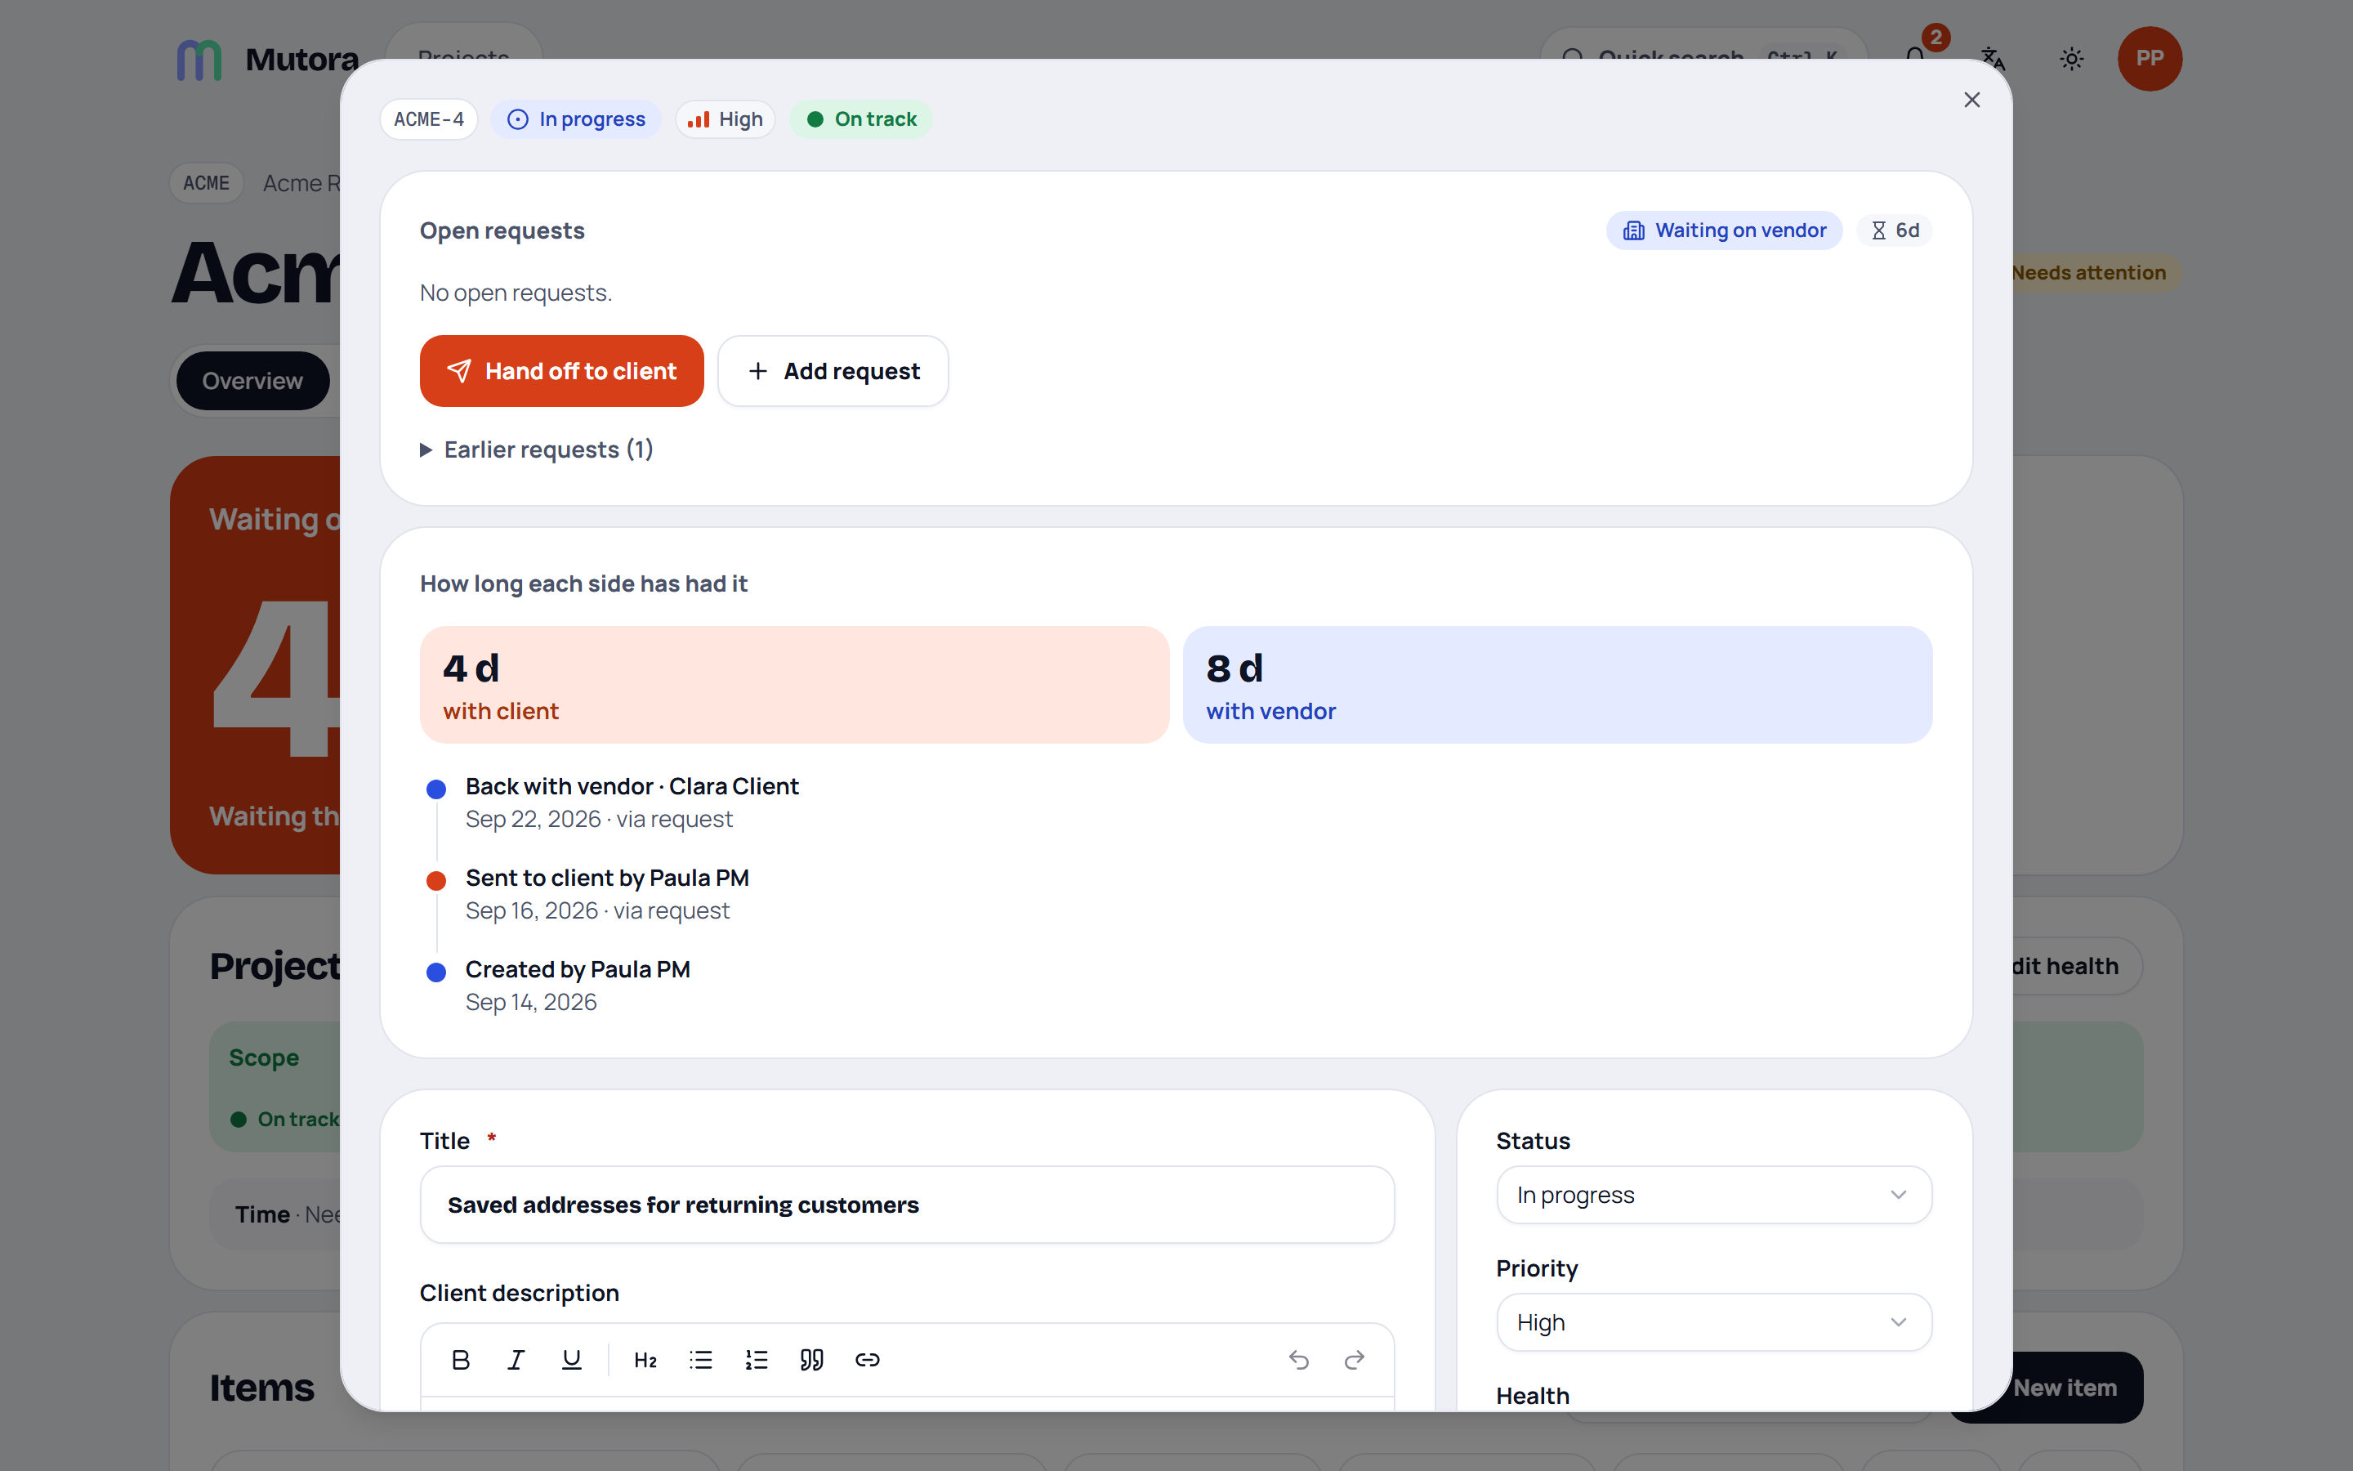Click the ACME-4 item ID badge
Image resolution: width=2353 pixels, height=1471 pixels.
429,118
